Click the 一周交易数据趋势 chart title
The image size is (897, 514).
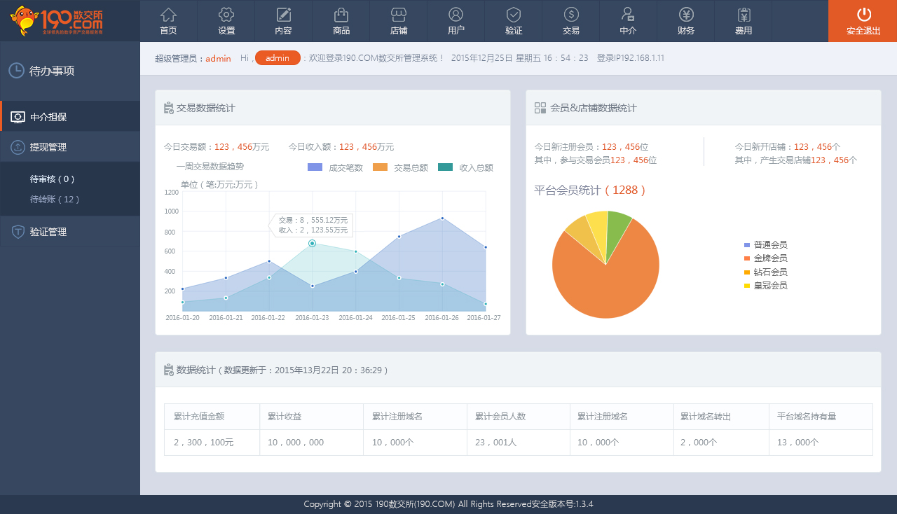coord(210,167)
